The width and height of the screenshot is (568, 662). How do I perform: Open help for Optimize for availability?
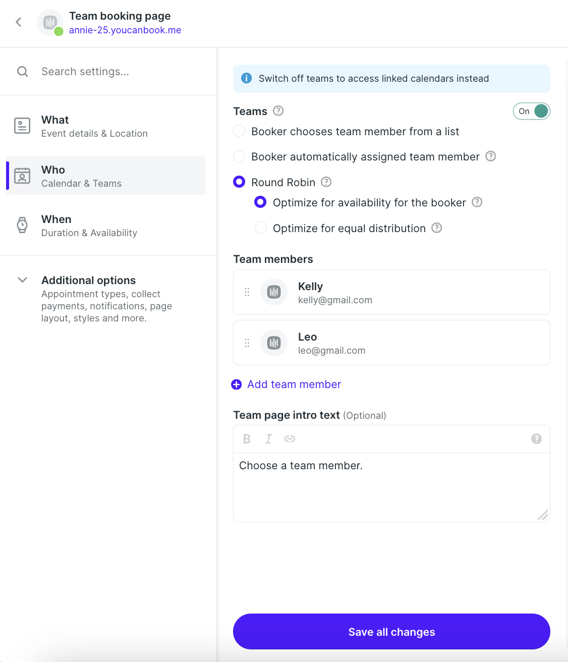(x=477, y=202)
